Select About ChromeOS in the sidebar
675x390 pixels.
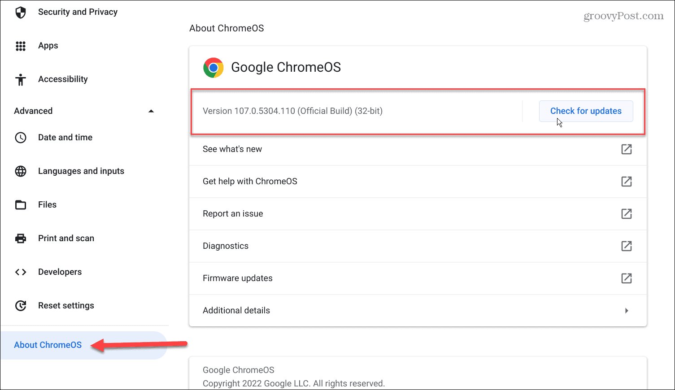coord(48,345)
